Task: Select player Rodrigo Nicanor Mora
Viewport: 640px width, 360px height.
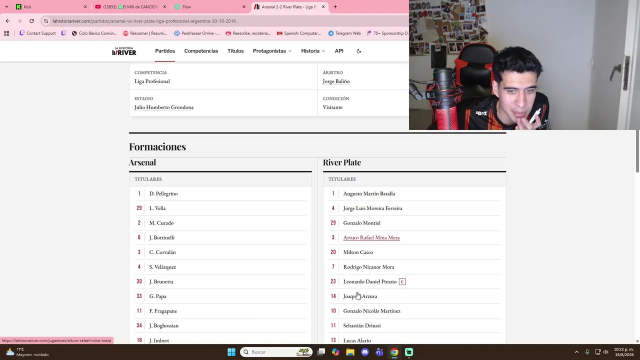Action: click(369, 267)
